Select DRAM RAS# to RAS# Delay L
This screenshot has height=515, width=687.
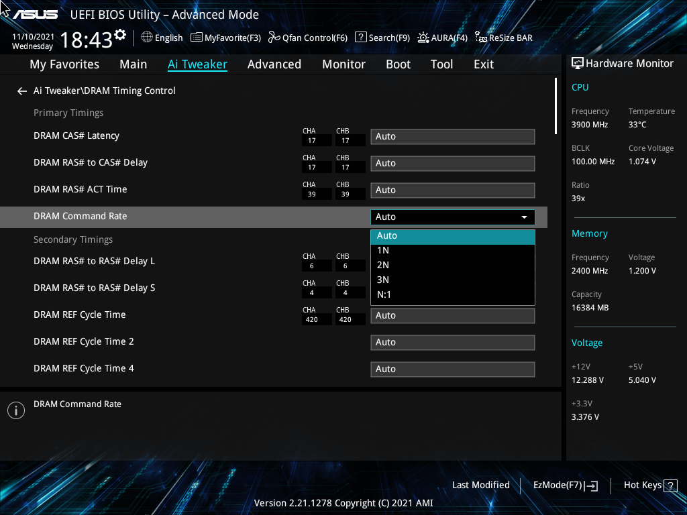[x=94, y=262]
